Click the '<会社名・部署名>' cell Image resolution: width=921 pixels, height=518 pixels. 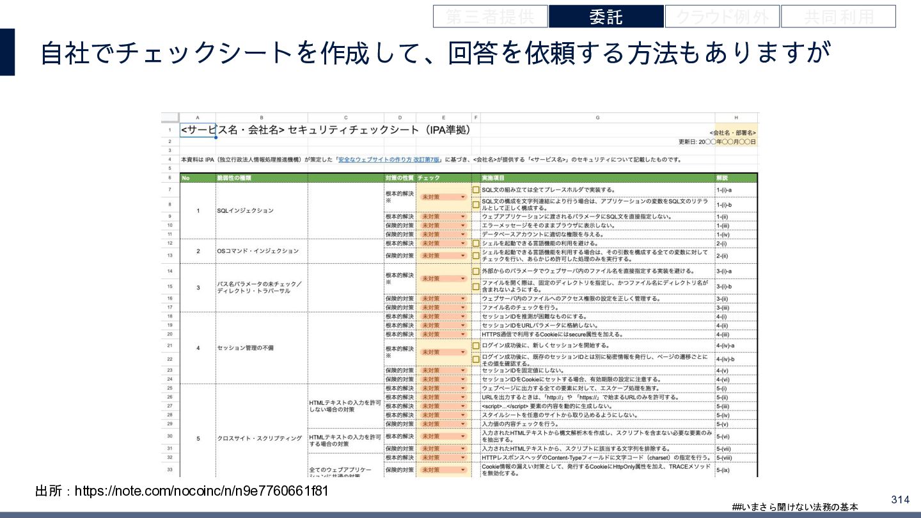737,133
